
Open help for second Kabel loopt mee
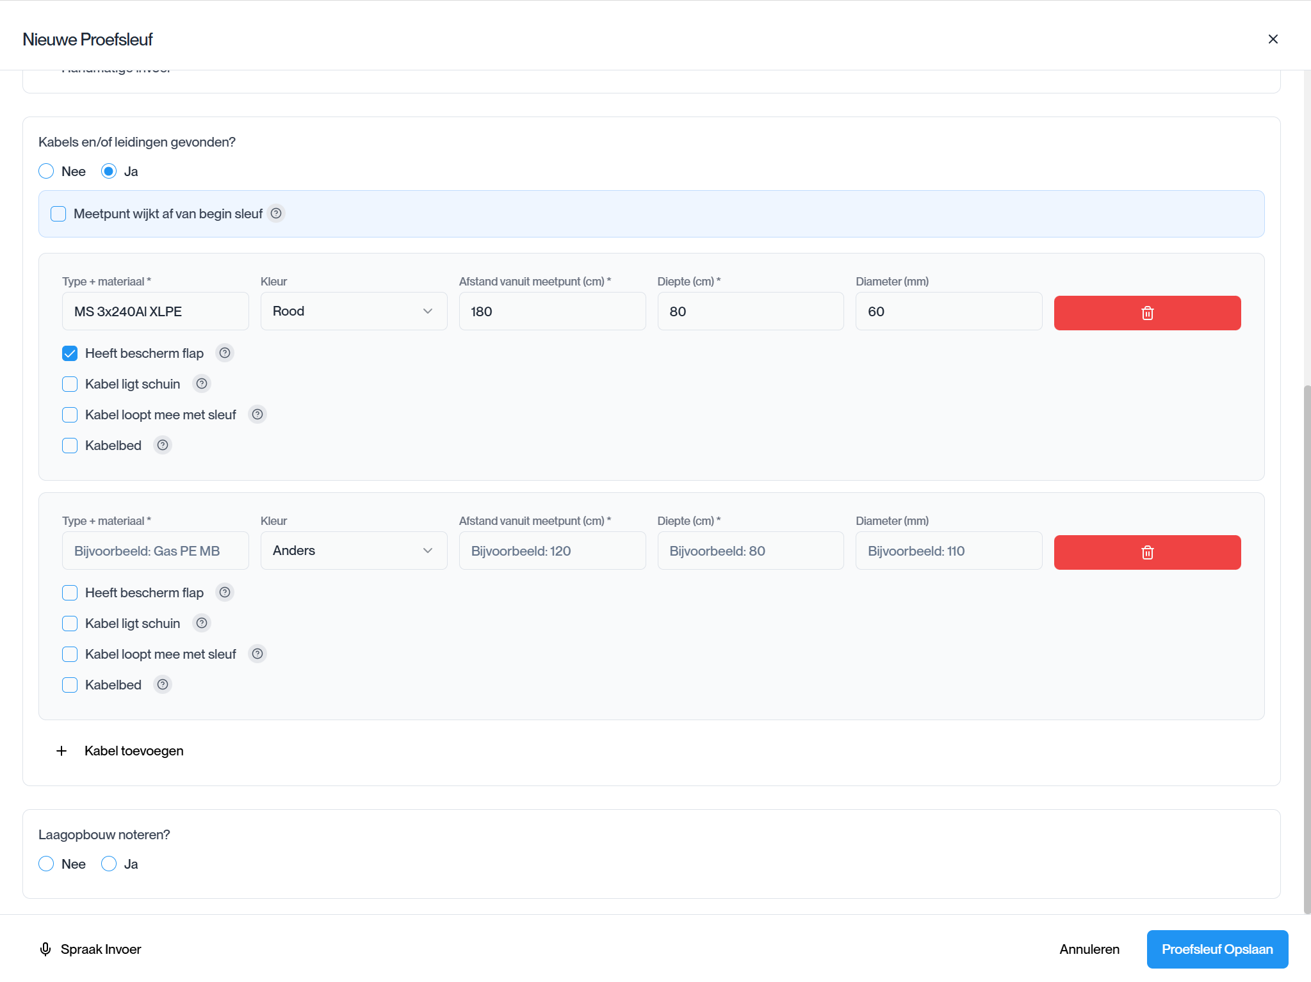tap(257, 654)
